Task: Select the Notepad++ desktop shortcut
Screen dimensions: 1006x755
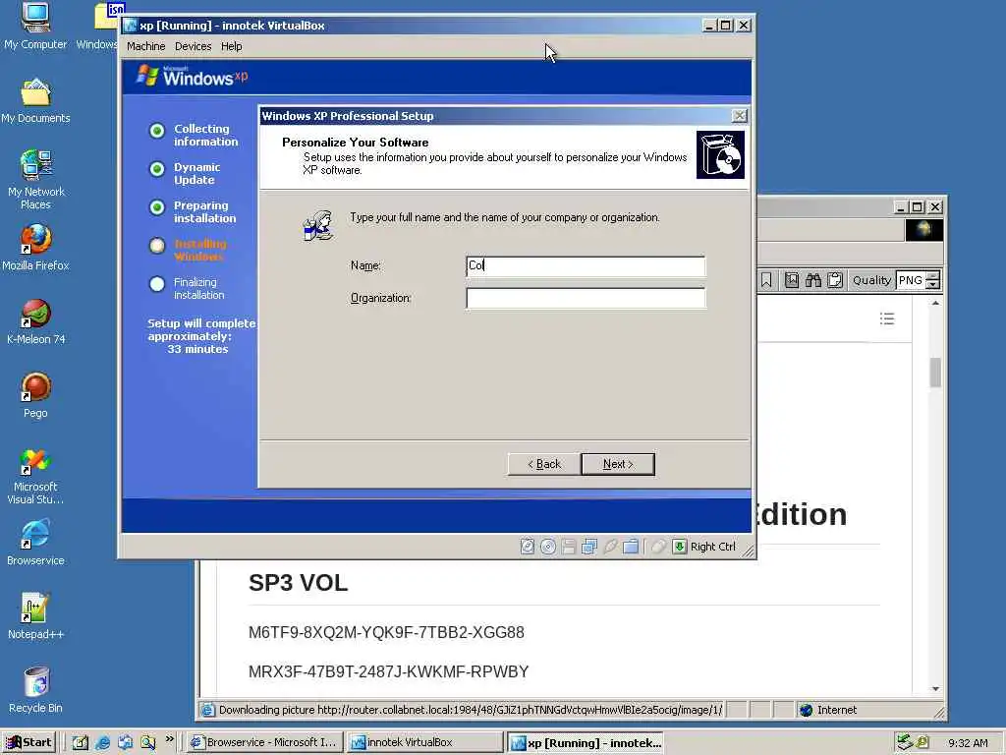Action: 35,617
